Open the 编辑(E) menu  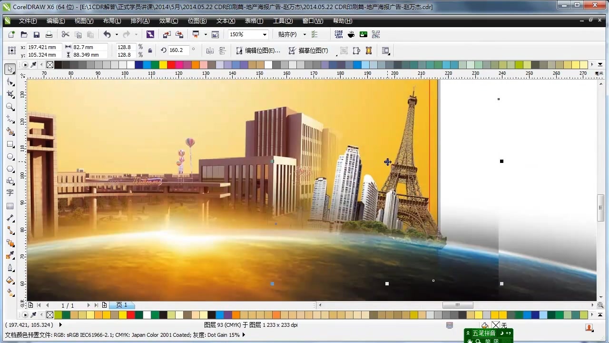(x=56, y=21)
